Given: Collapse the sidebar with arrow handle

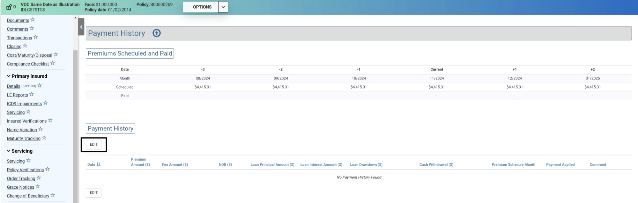Looking at the screenshot, I should [81, 27].
